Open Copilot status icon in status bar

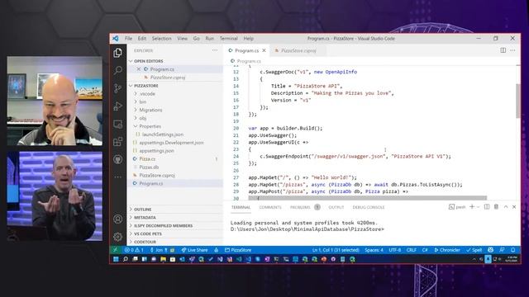(x=490, y=250)
